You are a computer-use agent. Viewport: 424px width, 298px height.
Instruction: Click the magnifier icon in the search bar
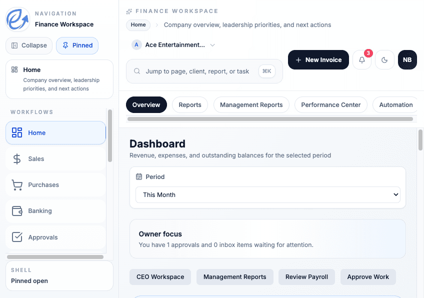pos(136,71)
